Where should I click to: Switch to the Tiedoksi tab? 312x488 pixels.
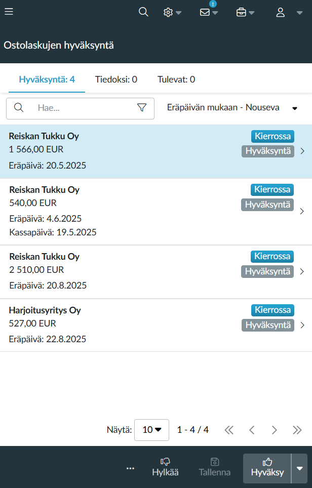coord(116,79)
